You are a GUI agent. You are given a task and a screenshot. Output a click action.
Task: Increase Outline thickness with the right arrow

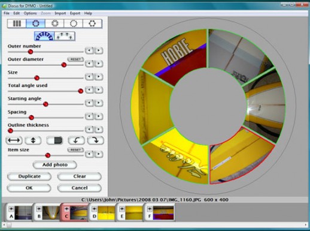click(x=99, y=130)
